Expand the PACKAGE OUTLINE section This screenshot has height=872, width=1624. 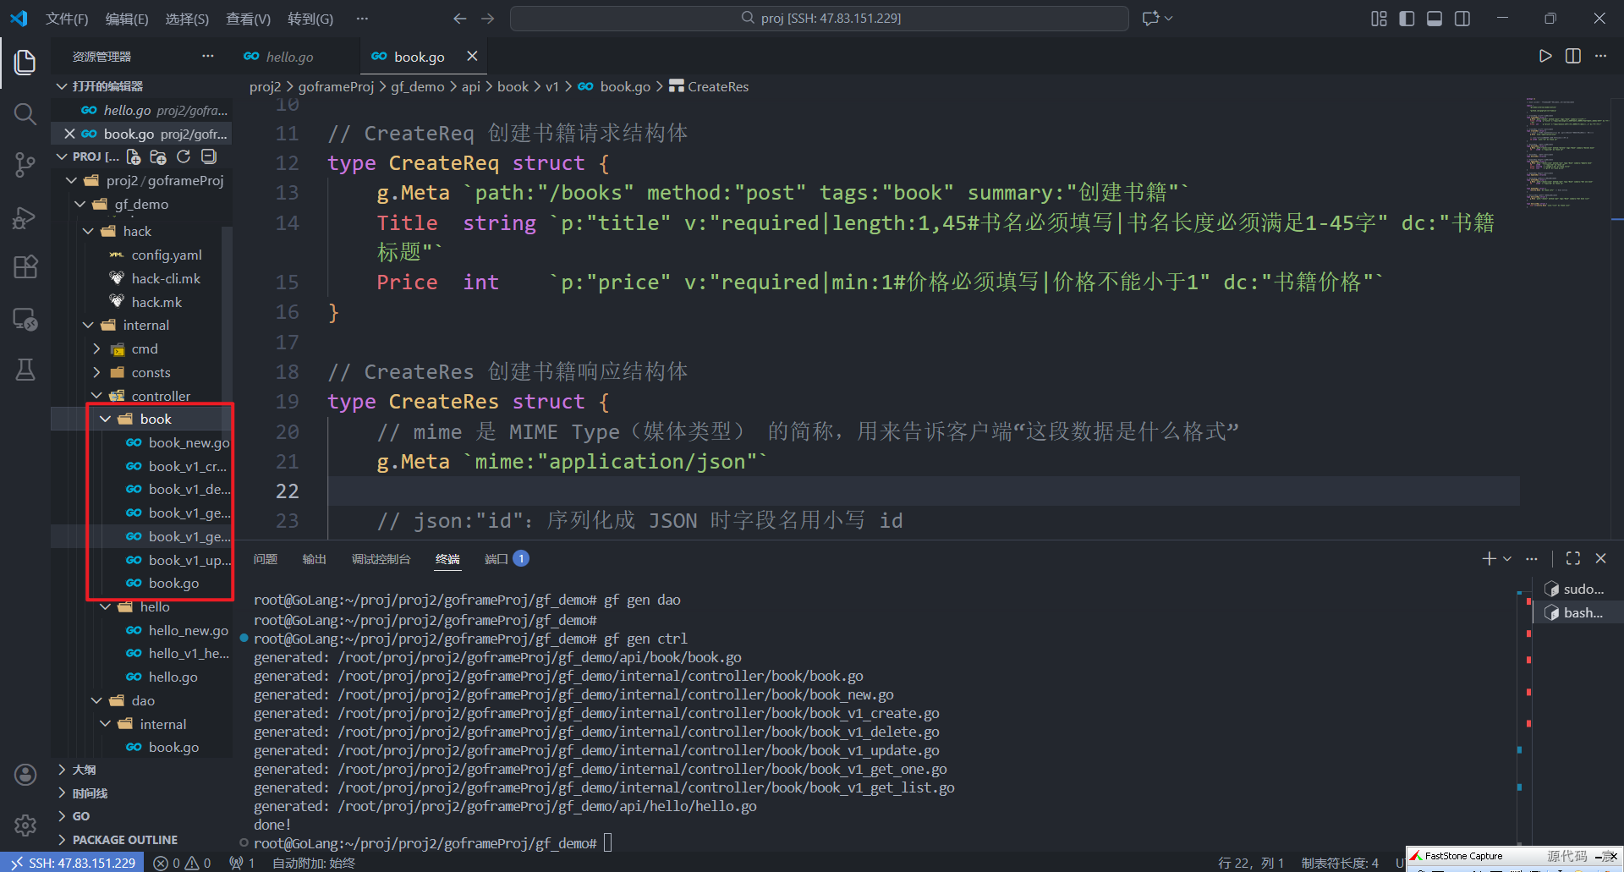coord(125,840)
